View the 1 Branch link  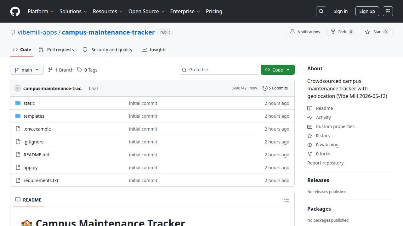pyautogui.click(x=61, y=70)
